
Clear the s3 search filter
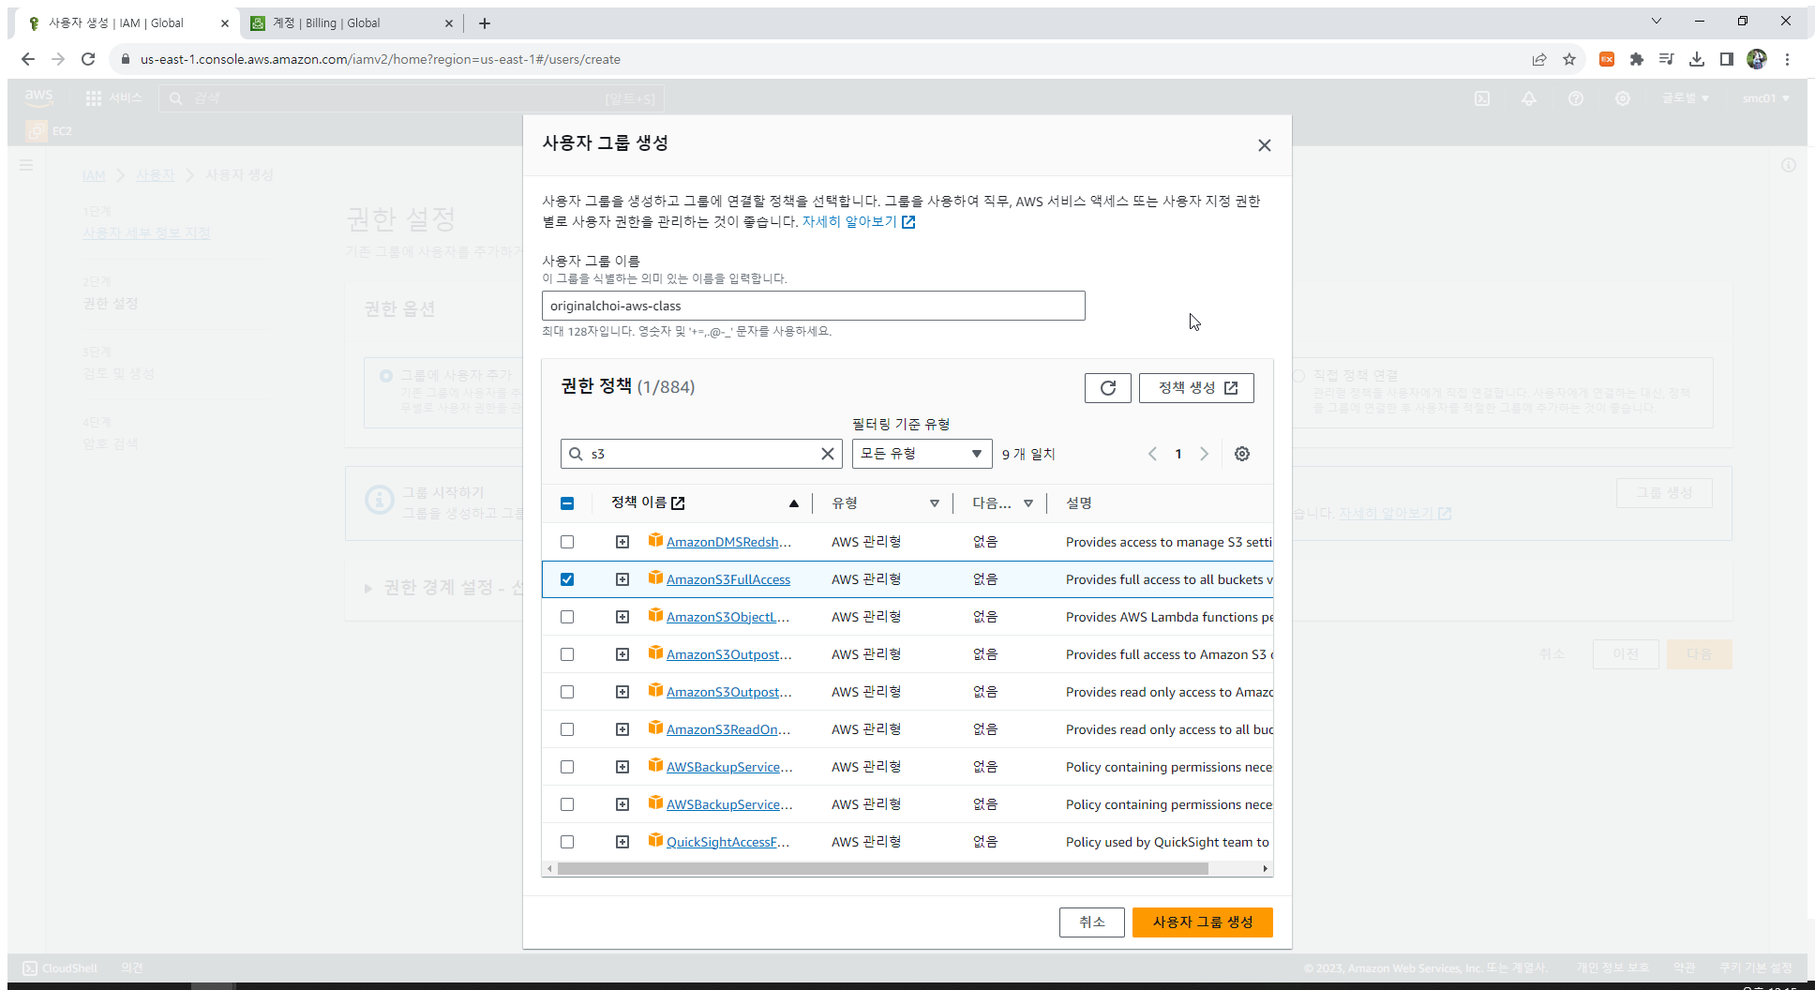point(828,454)
